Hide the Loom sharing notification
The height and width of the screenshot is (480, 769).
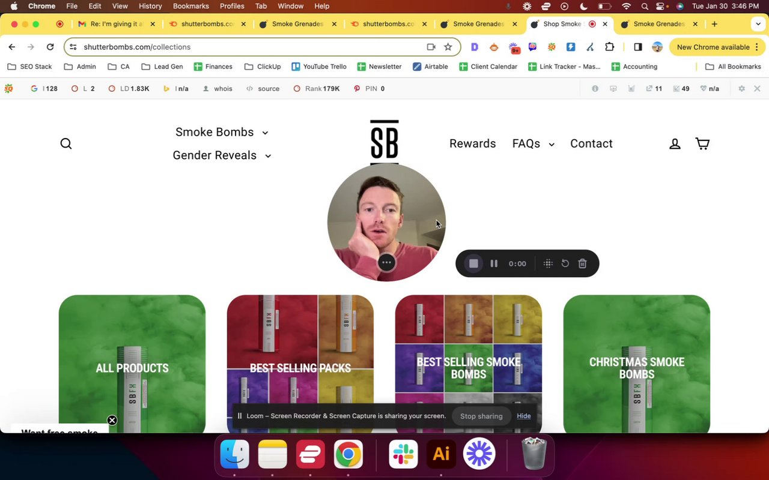(x=524, y=416)
